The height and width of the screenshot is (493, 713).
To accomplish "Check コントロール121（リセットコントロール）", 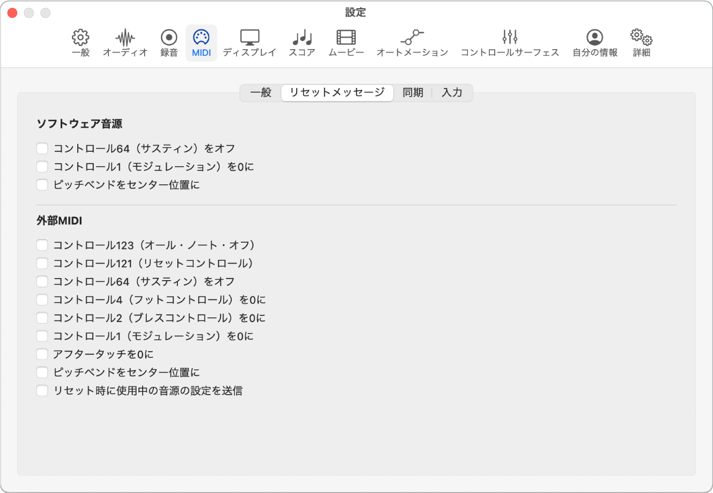I will click(42, 263).
